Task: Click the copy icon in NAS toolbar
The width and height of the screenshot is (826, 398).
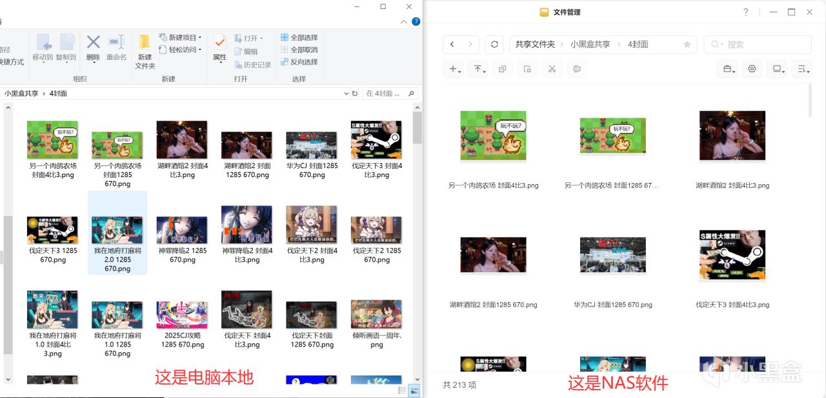Action: click(x=503, y=69)
